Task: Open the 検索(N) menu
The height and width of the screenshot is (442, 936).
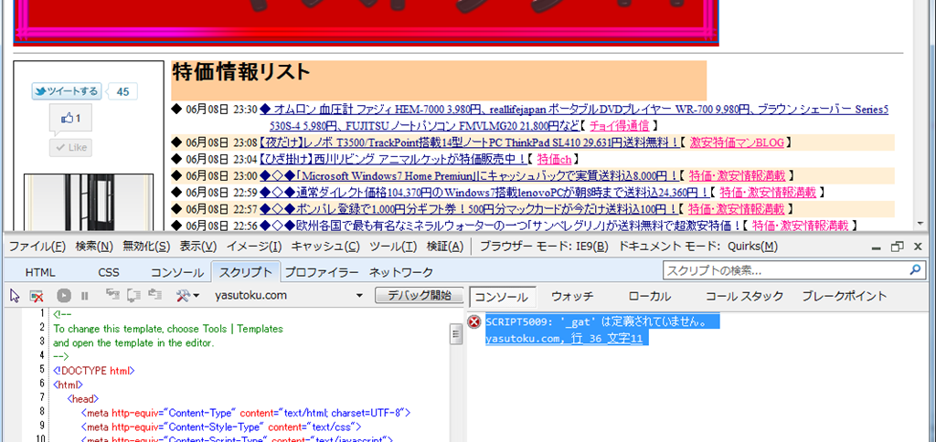Action: 94,247
